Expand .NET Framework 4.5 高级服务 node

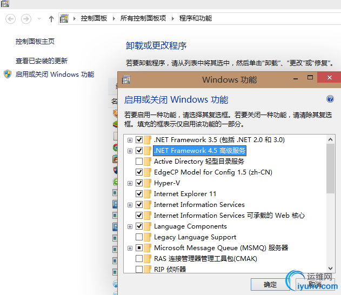130,151
